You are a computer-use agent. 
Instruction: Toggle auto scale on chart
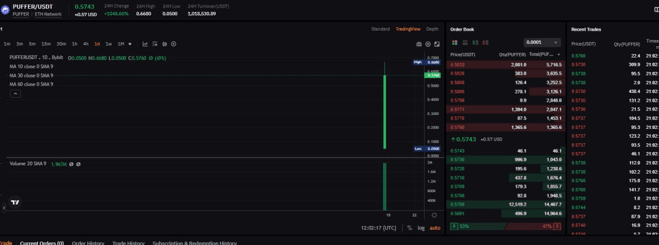[435, 228]
